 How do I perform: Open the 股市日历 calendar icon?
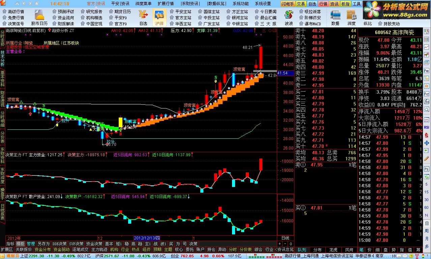coord(39,18)
